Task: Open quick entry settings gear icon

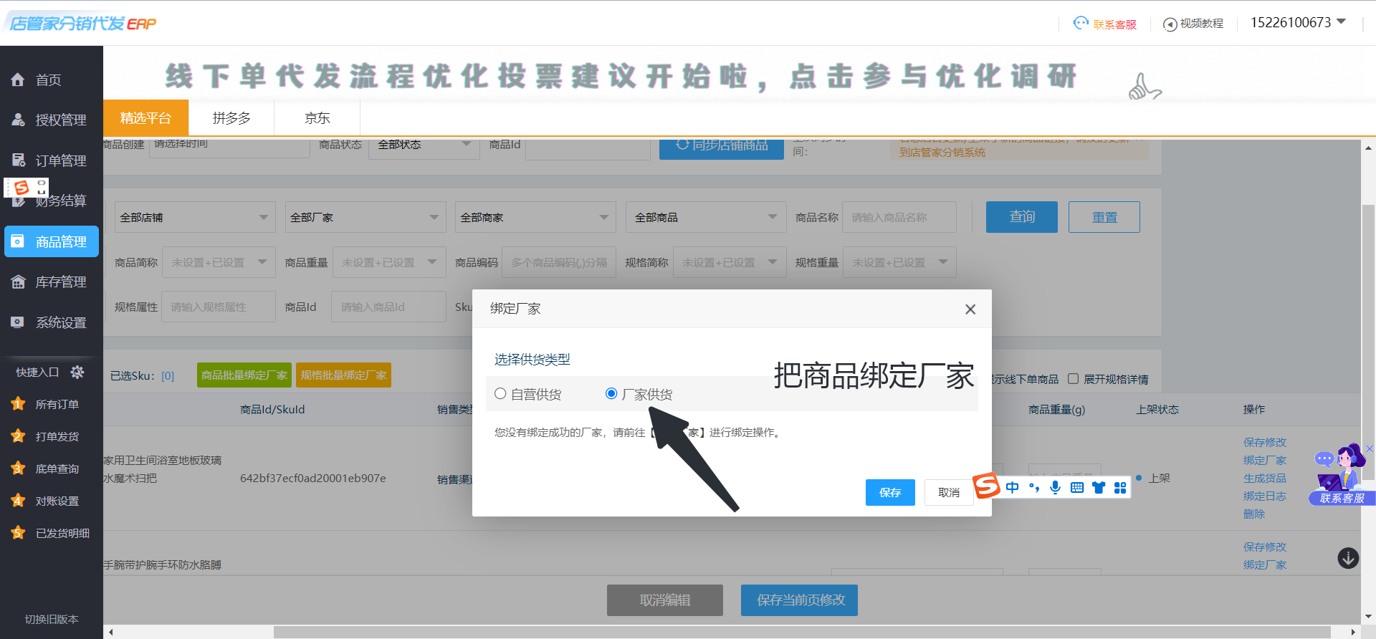Action: click(77, 372)
